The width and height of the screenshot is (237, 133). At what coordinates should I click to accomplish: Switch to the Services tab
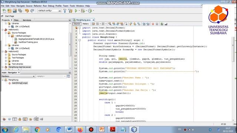tap(27, 20)
